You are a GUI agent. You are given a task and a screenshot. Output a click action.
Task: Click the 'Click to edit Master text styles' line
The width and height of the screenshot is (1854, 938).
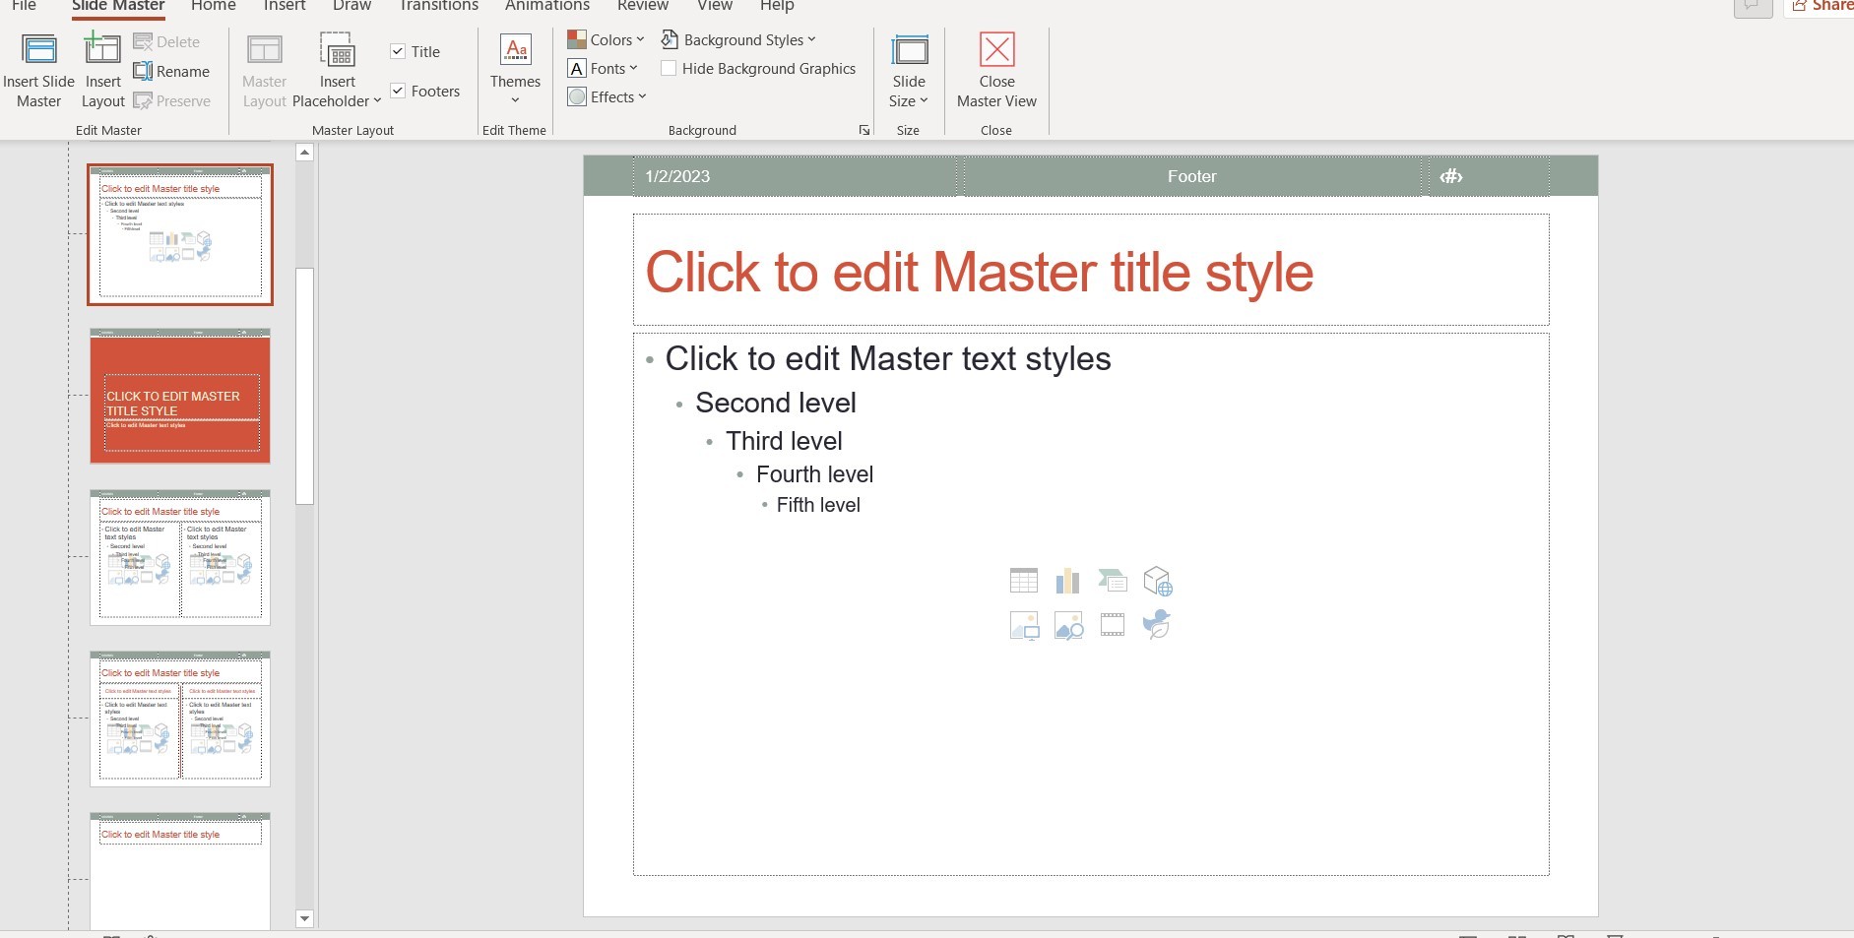(x=888, y=358)
